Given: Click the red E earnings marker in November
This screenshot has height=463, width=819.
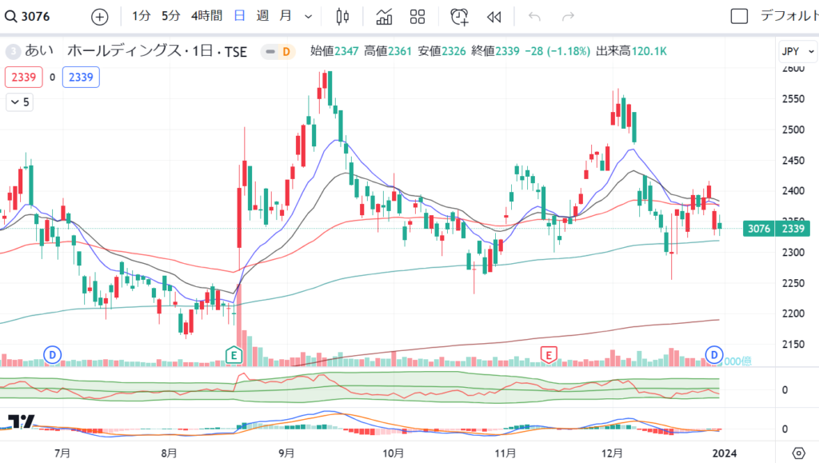Looking at the screenshot, I should click(549, 353).
